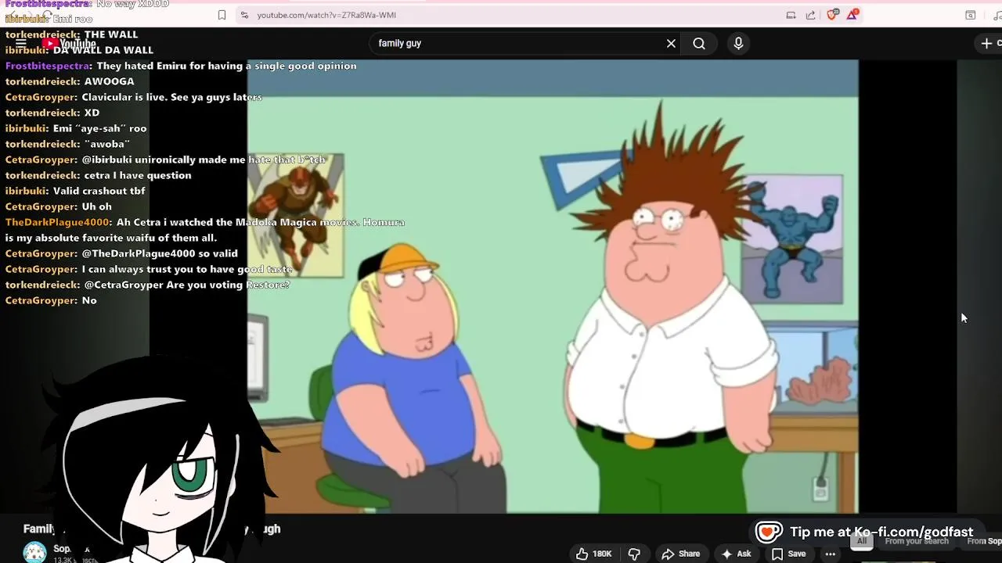Dislike the video with thumbs down
1002x563 pixels.
coord(634,554)
